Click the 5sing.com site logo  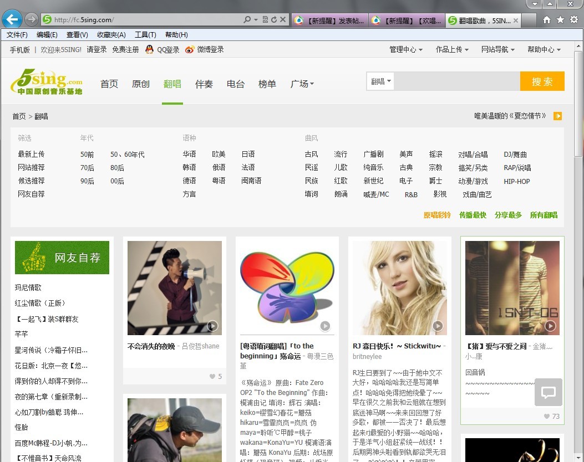pyautogui.click(x=47, y=81)
